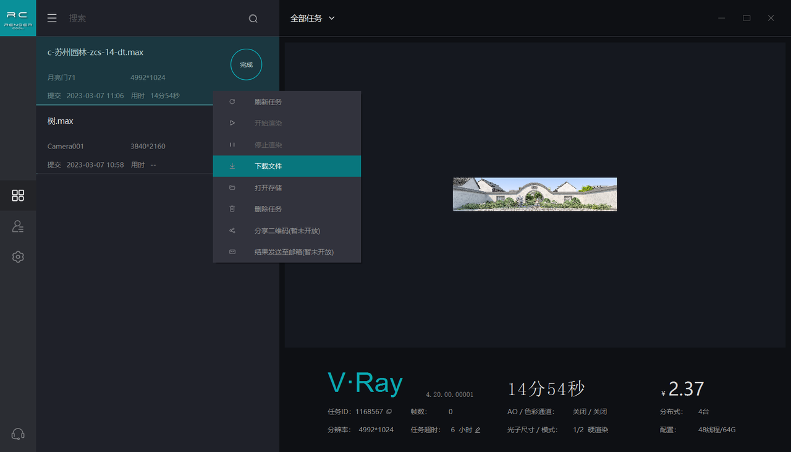Click into the 搜索 search field
The image size is (791, 452).
pos(154,19)
